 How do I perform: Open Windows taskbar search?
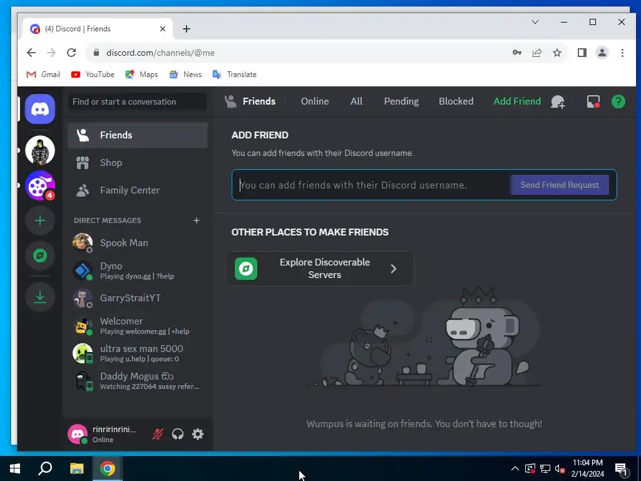point(45,468)
